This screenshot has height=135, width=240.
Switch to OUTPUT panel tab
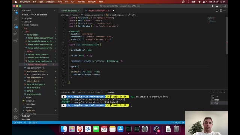click(81, 92)
